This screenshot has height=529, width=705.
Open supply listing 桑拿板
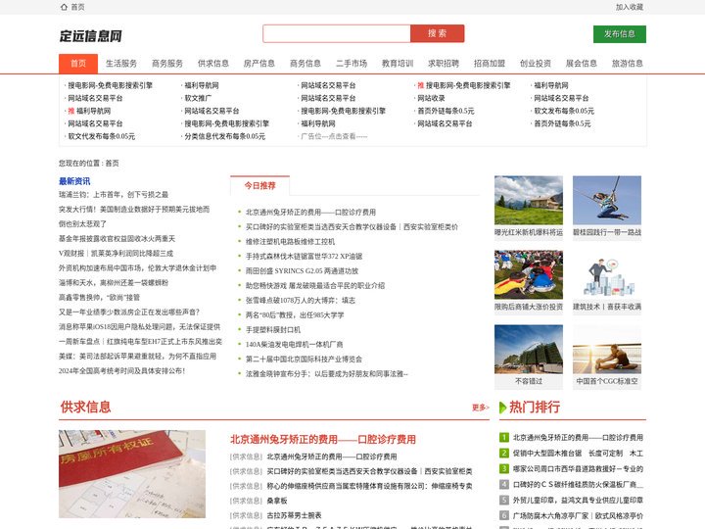[x=277, y=501]
